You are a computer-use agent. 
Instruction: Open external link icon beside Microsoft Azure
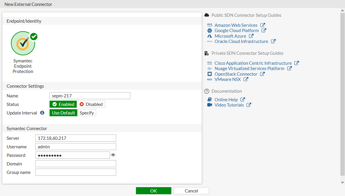click(251, 36)
